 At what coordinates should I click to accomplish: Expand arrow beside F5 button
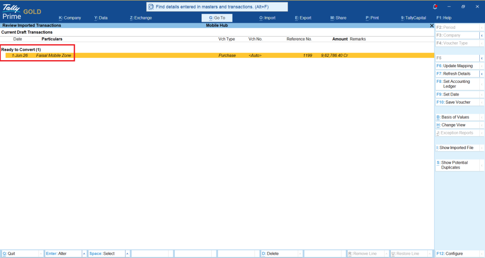point(482,58)
